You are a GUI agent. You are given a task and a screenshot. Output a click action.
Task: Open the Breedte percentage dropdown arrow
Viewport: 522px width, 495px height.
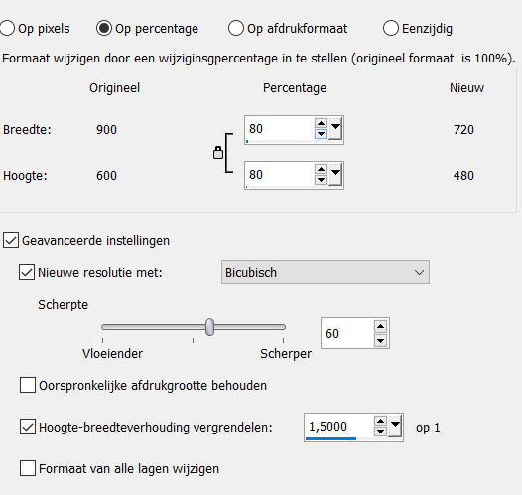(x=335, y=128)
